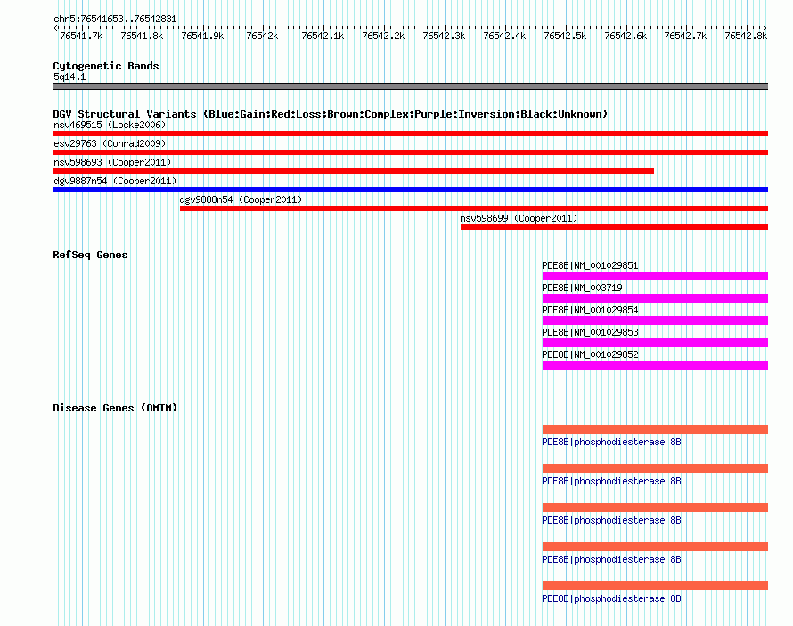Open the dgv9888n54 (Cooper2011) variant label

click(241, 199)
